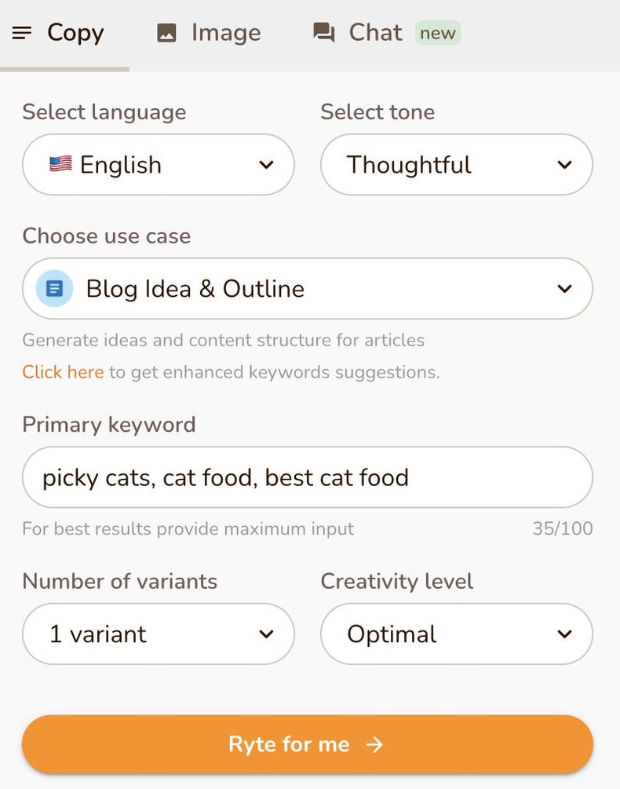The image size is (620, 789).
Task: Click the Chat bubbles icon
Action: pos(323,33)
